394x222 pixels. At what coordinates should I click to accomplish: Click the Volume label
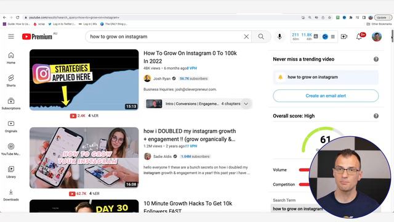pyautogui.click(x=279, y=170)
